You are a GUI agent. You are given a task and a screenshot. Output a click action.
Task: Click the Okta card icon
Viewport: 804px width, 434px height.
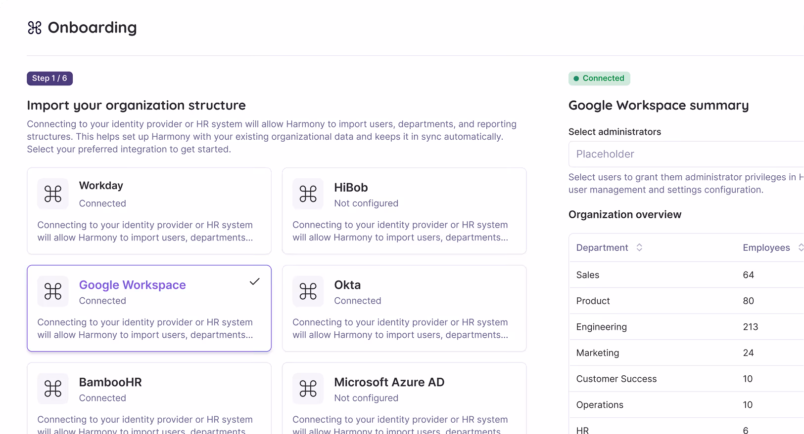coord(308,291)
